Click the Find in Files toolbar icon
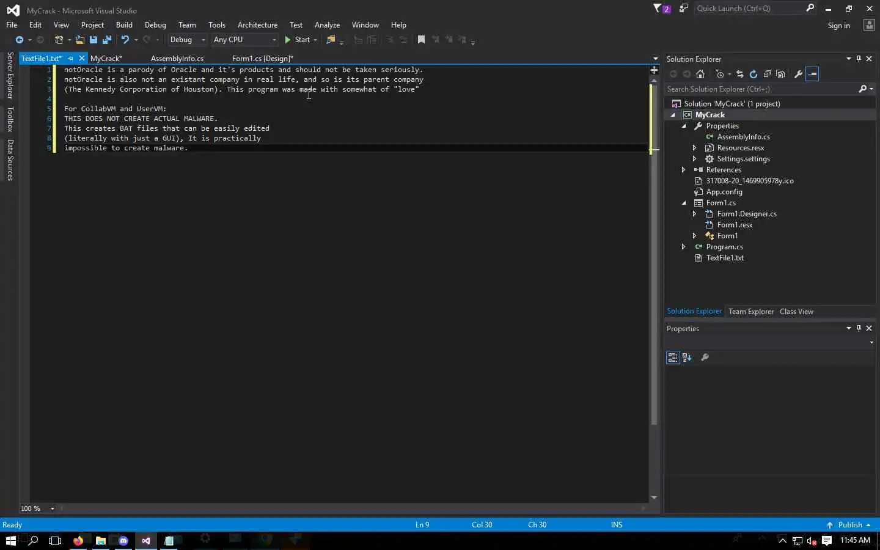Viewport: 880px width, 550px height. coord(331,40)
